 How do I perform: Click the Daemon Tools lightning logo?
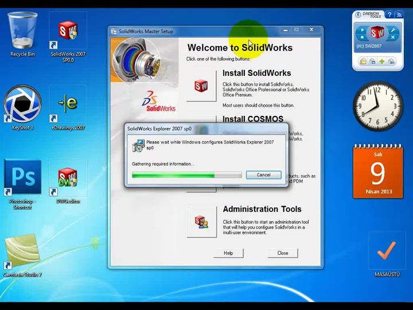coord(358,14)
